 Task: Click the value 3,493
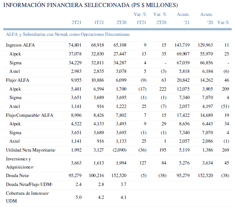(121, 124)
